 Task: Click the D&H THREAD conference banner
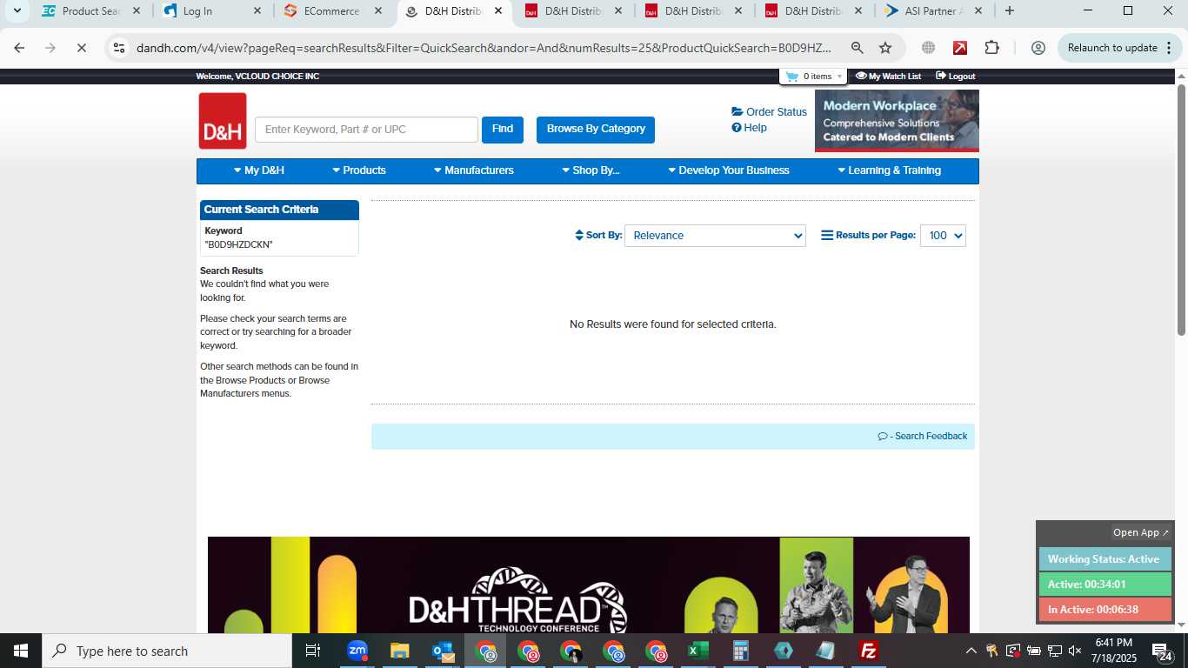588,584
